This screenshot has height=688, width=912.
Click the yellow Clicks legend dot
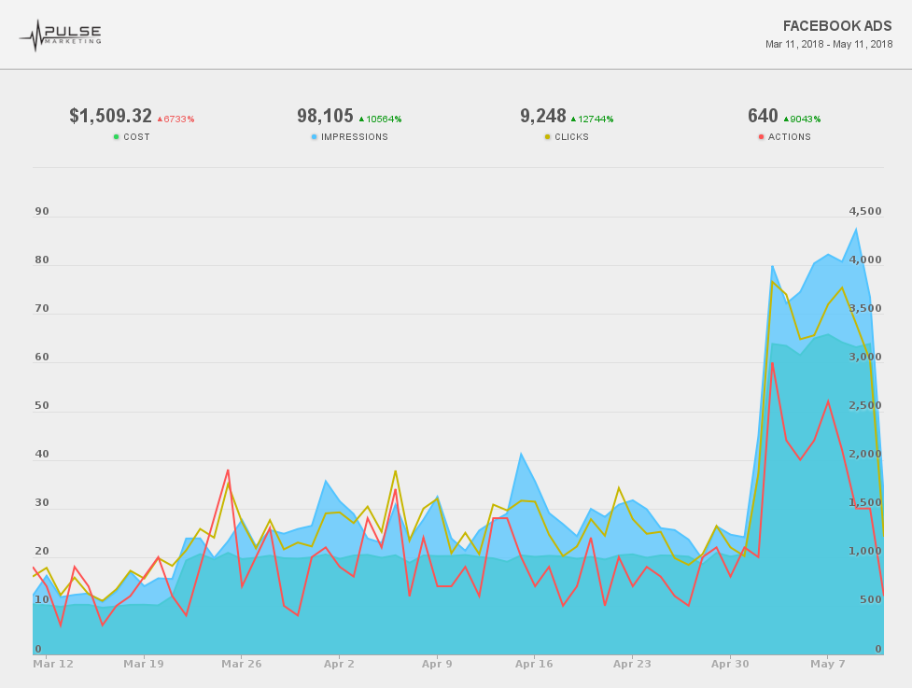(x=547, y=137)
